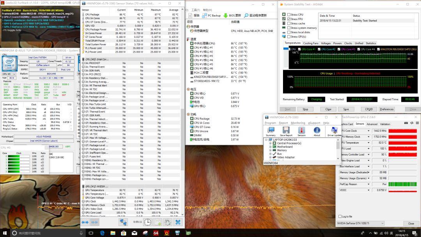Click the Preferences button in AIDA64
This screenshot has width=421, height=237.
[387, 109]
